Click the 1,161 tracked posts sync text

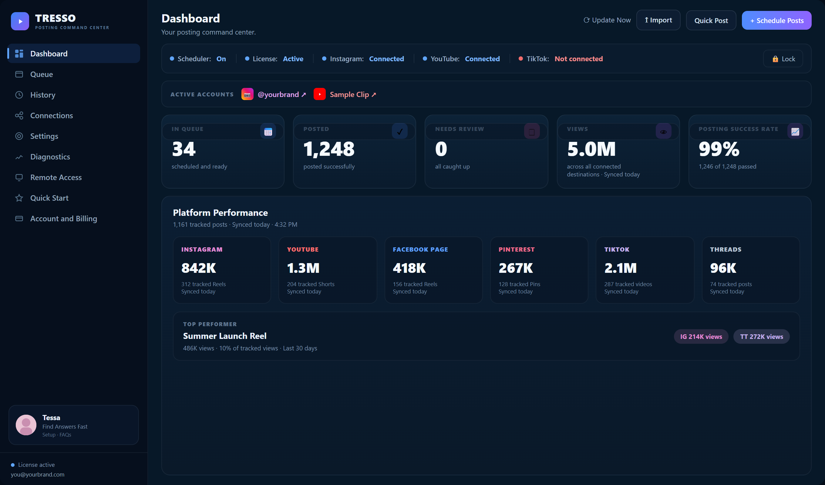pos(235,225)
